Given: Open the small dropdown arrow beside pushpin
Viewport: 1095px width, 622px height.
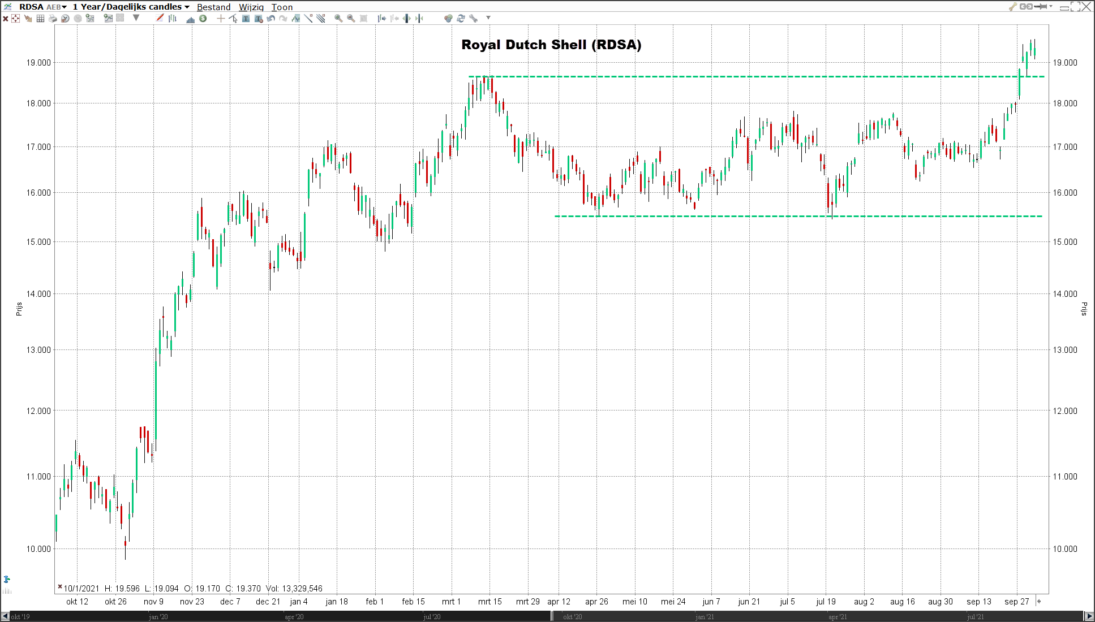Looking at the screenshot, I should click(x=1051, y=6).
